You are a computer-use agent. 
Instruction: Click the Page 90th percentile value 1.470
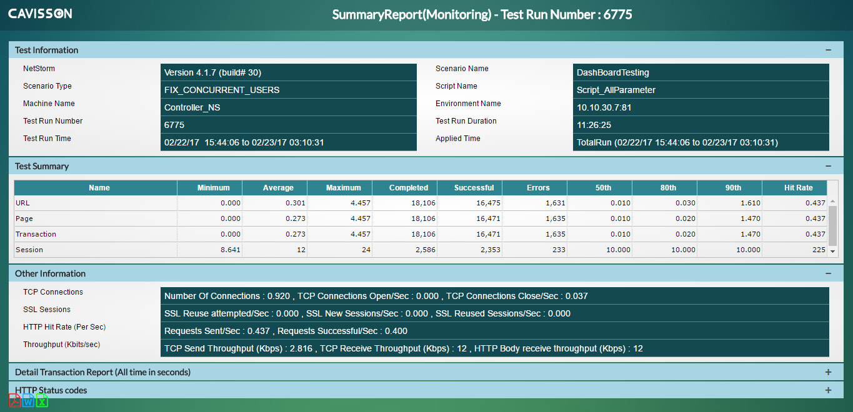[751, 218]
